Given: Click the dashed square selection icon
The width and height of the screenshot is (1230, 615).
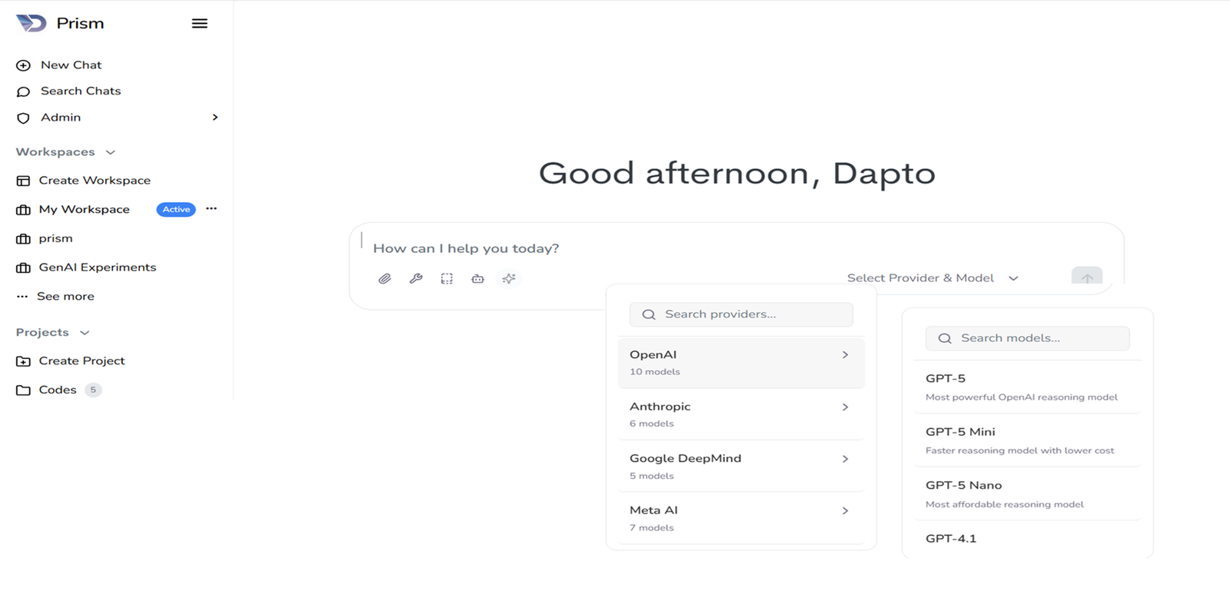Looking at the screenshot, I should pos(447,278).
